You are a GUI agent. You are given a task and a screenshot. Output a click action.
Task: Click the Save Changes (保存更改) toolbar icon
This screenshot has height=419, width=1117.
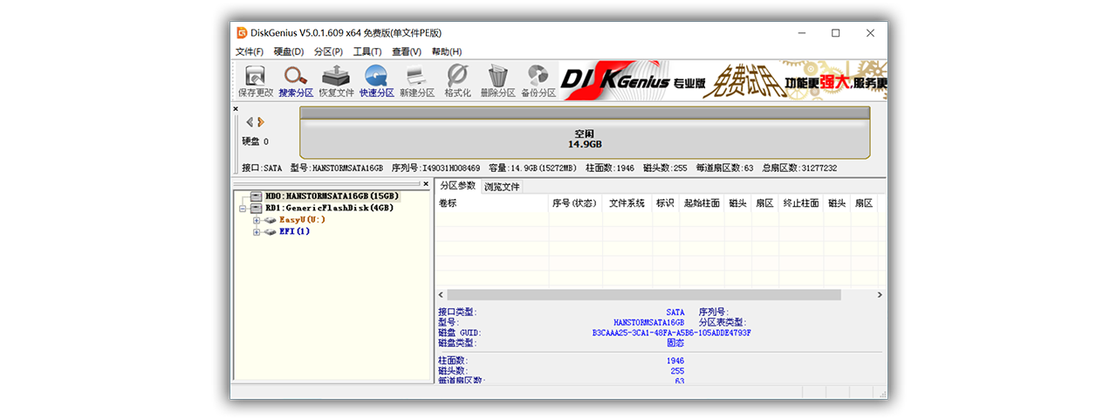click(x=256, y=80)
